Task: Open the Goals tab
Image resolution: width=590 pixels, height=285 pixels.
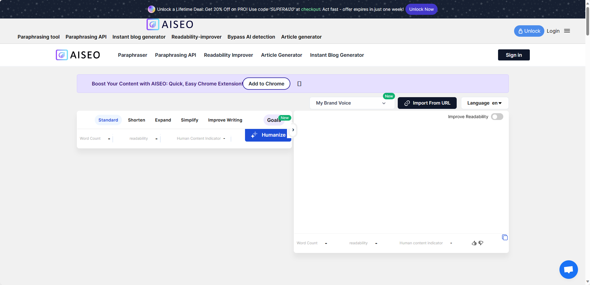Action: pyautogui.click(x=274, y=120)
